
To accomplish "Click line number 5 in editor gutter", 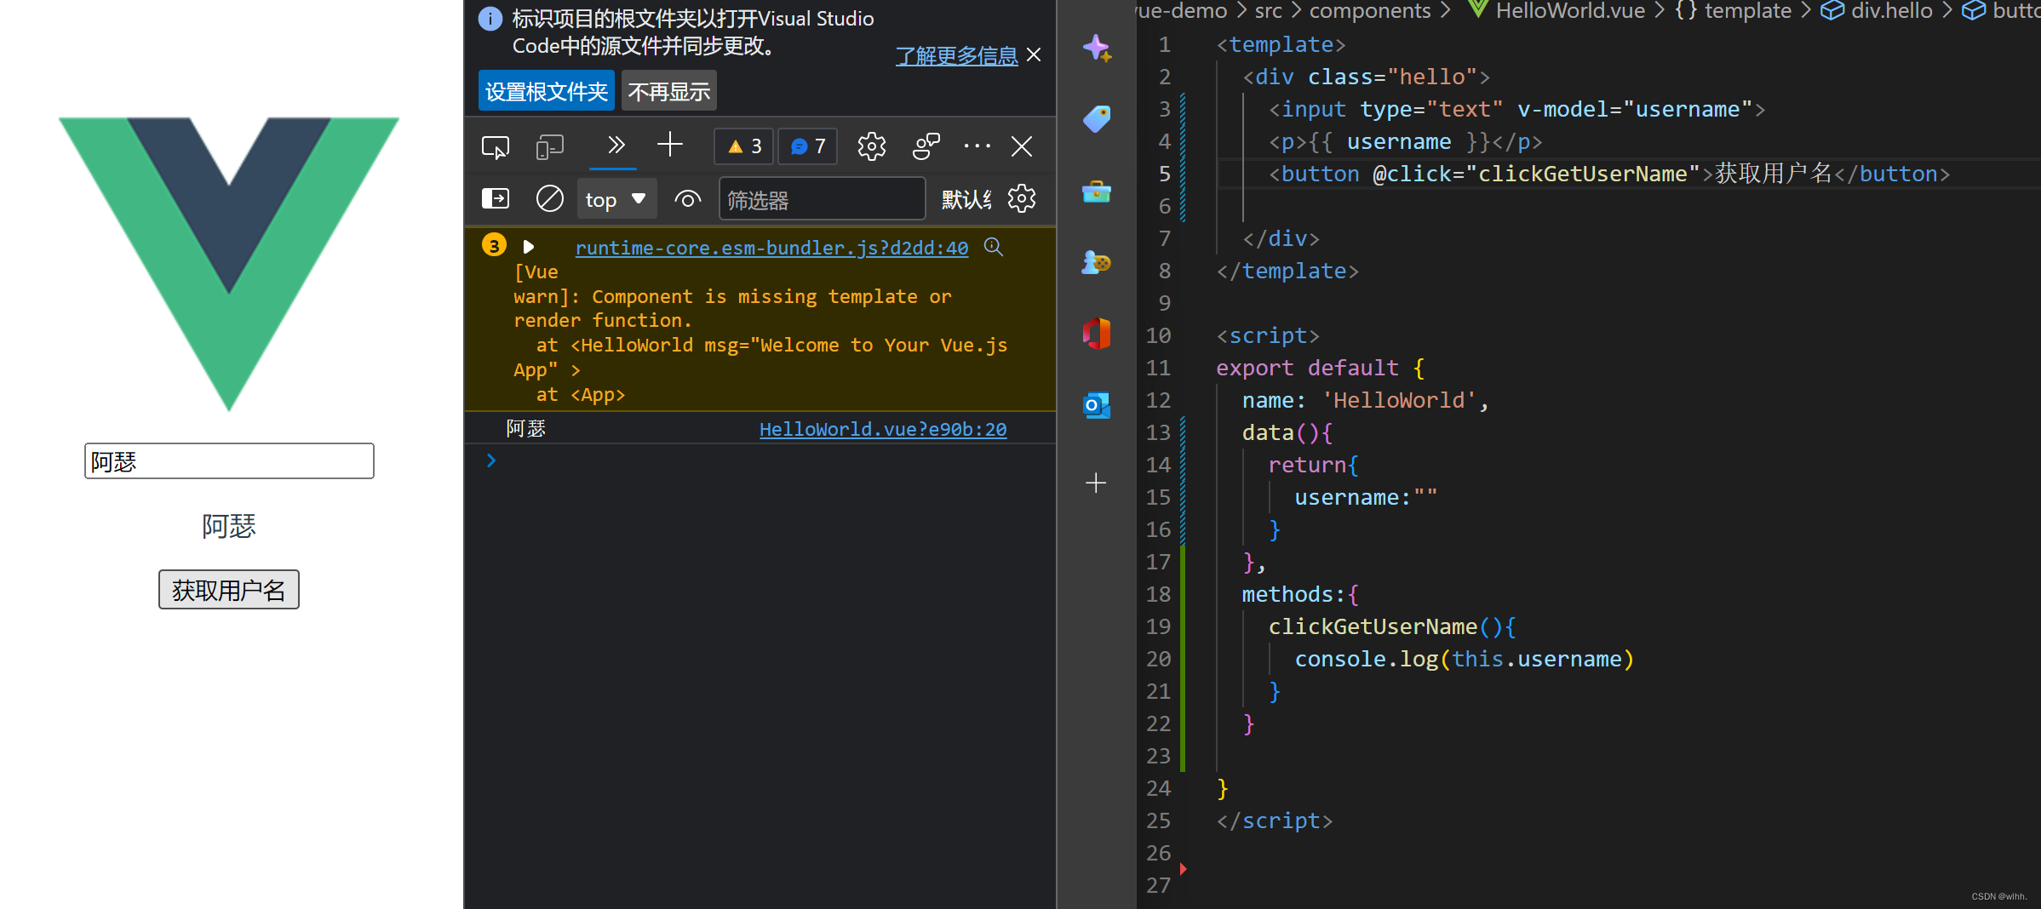I will pyautogui.click(x=1164, y=174).
